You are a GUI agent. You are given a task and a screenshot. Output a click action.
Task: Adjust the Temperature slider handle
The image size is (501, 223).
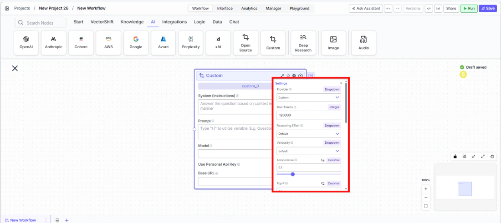(293, 174)
